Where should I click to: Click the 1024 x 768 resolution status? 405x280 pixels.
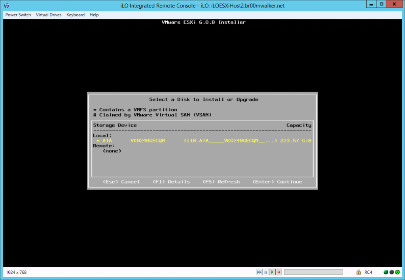click(x=16, y=272)
